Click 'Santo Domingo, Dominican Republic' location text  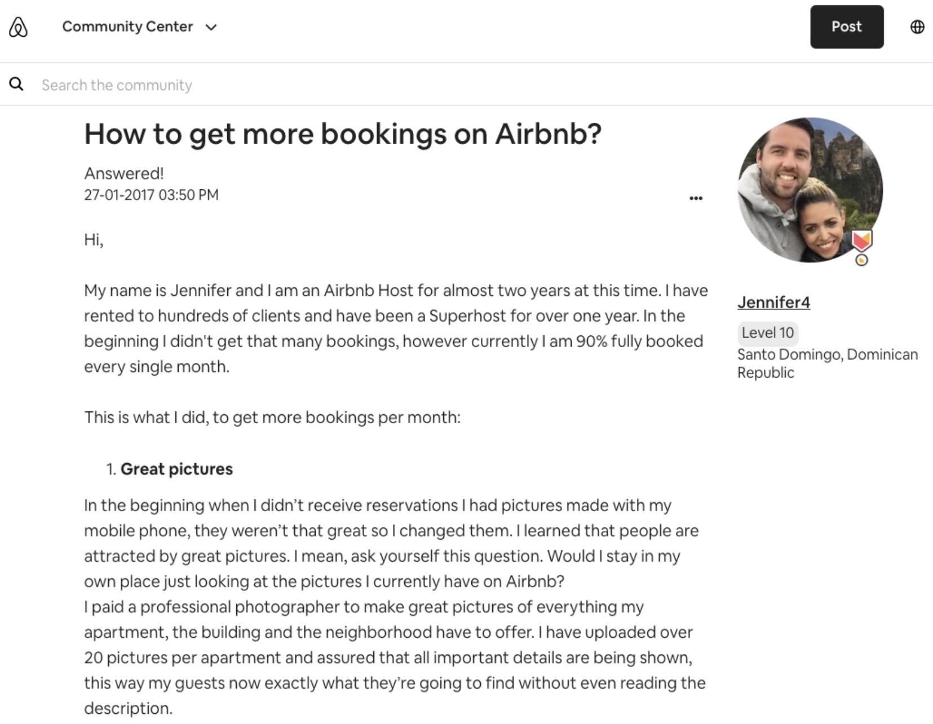click(828, 363)
